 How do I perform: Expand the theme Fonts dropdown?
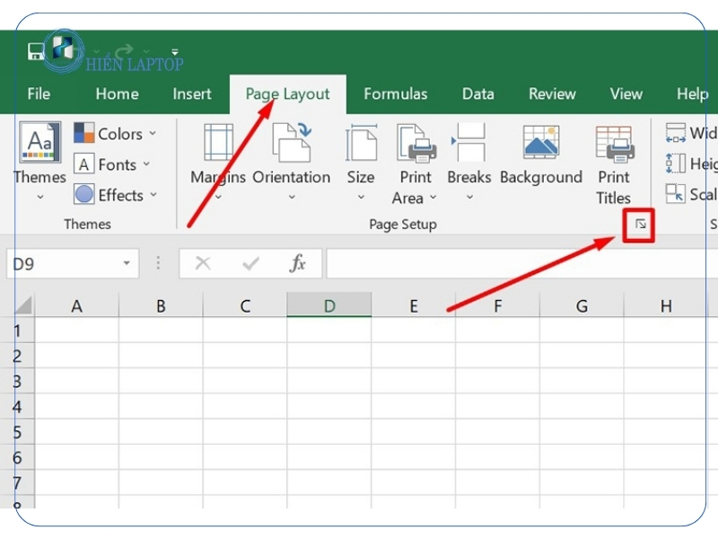tap(112, 164)
